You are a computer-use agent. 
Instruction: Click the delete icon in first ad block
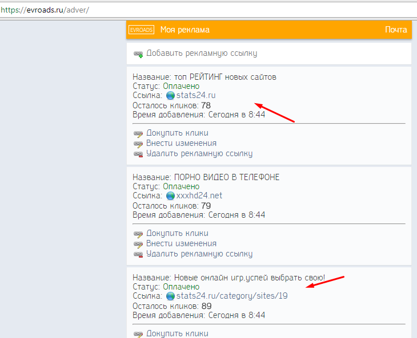pos(138,154)
